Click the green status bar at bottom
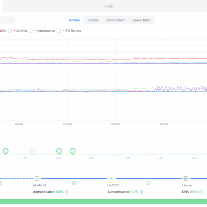Screen dimensions: 207x207 pos(103,201)
